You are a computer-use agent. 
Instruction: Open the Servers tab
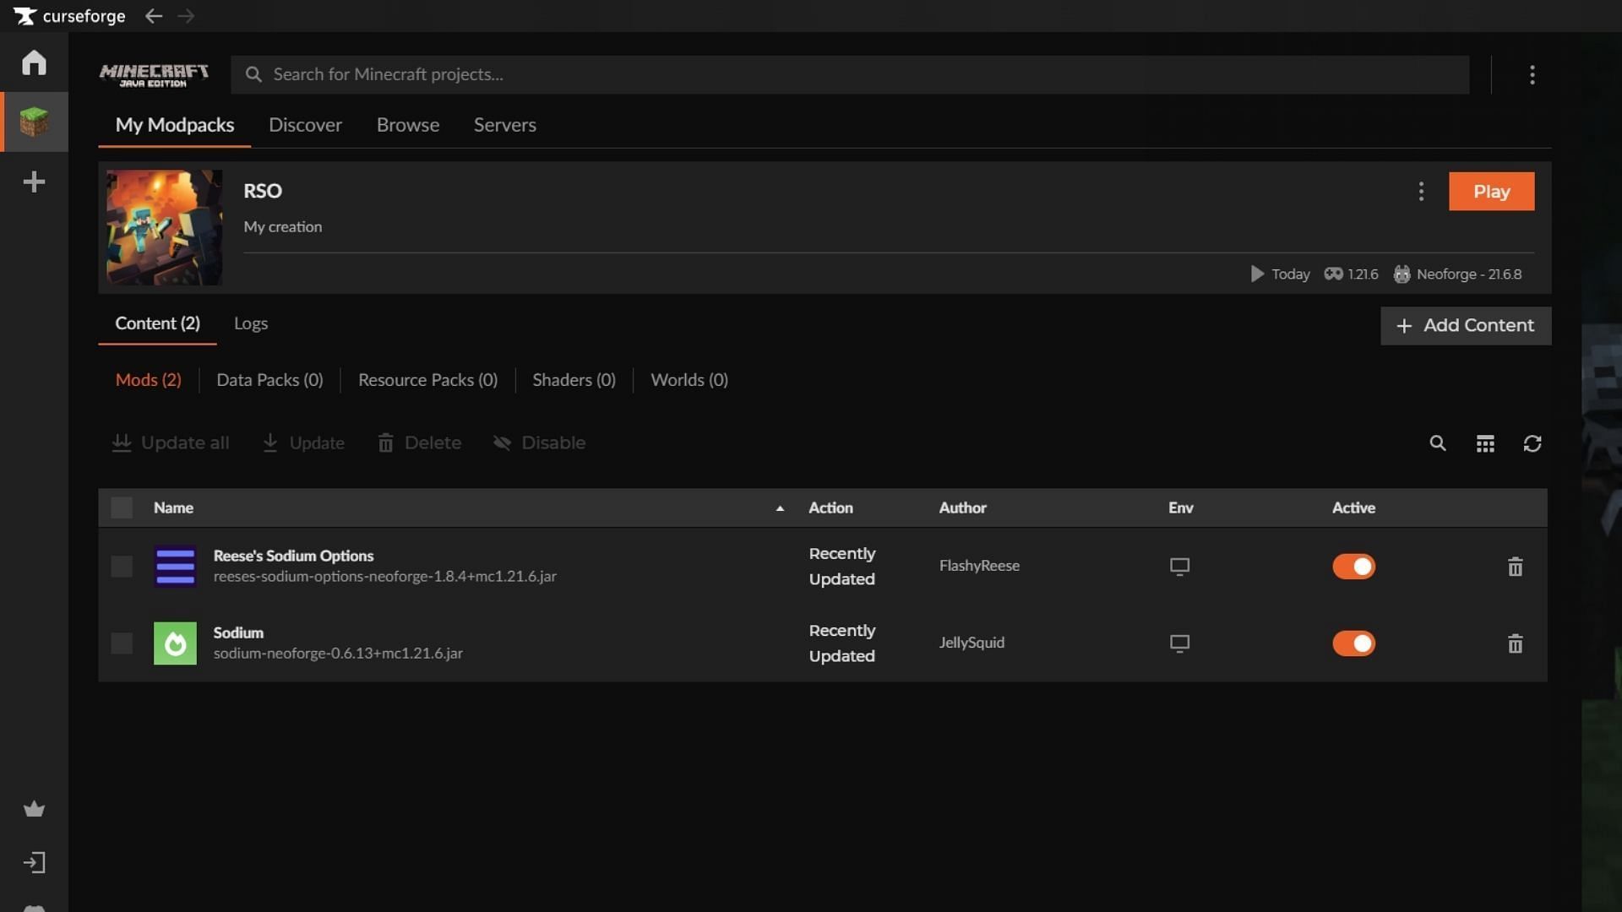click(504, 125)
